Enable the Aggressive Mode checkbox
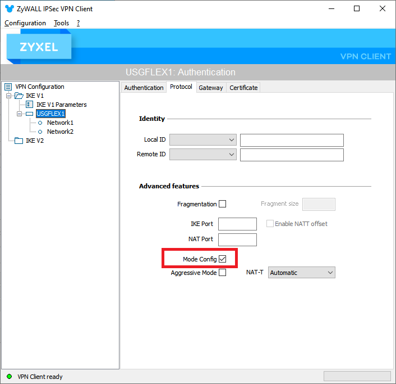The width and height of the screenshot is (396, 384). tap(223, 273)
